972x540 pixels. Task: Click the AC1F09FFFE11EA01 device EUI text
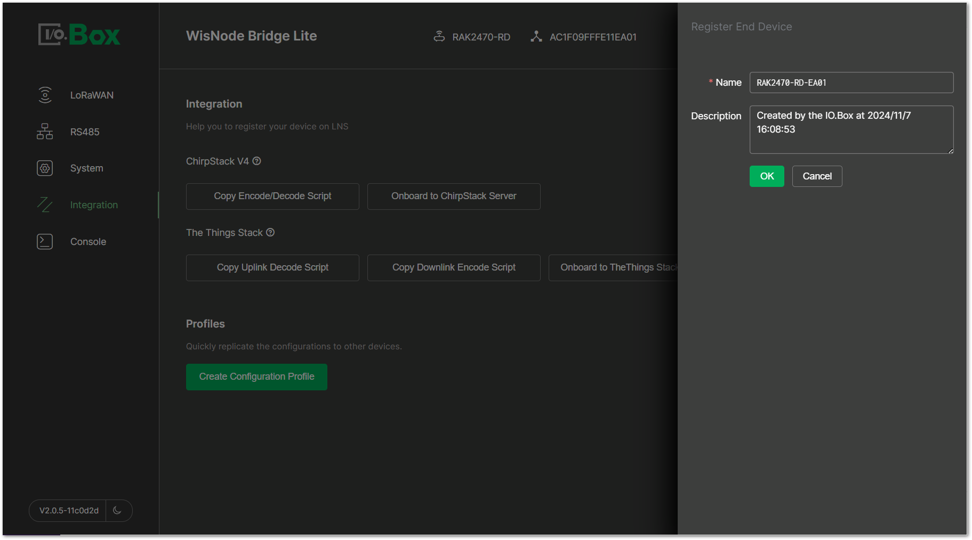(x=593, y=37)
